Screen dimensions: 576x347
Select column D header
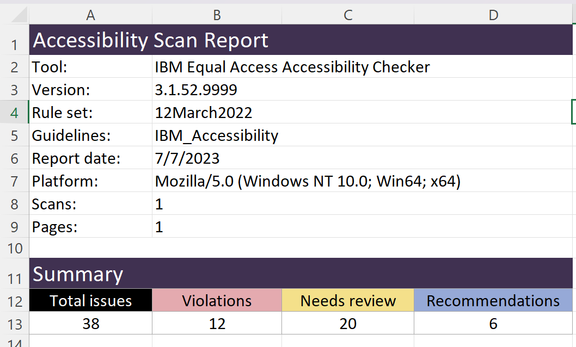(493, 15)
